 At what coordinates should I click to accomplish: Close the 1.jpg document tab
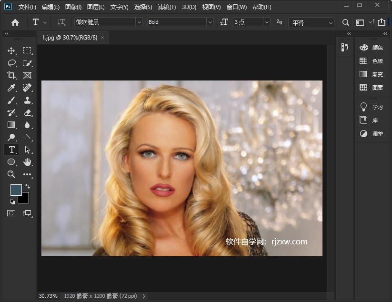(x=102, y=38)
